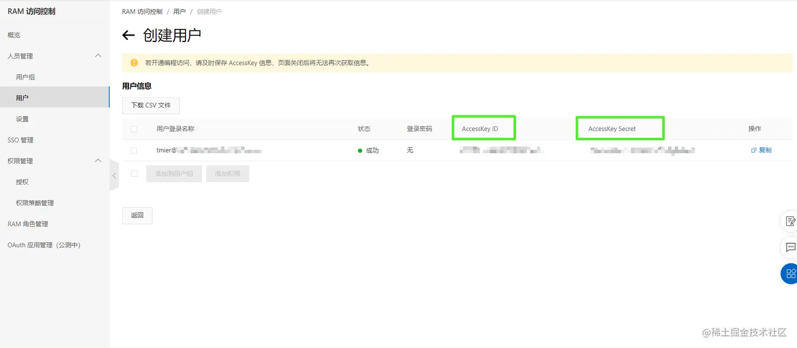Open the blue apps grid floating button
The height and width of the screenshot is (348, 797).
[790, 273]
